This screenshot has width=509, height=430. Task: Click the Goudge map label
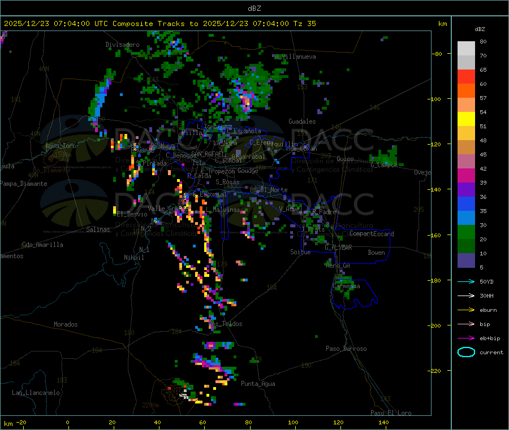coord(248,171)
